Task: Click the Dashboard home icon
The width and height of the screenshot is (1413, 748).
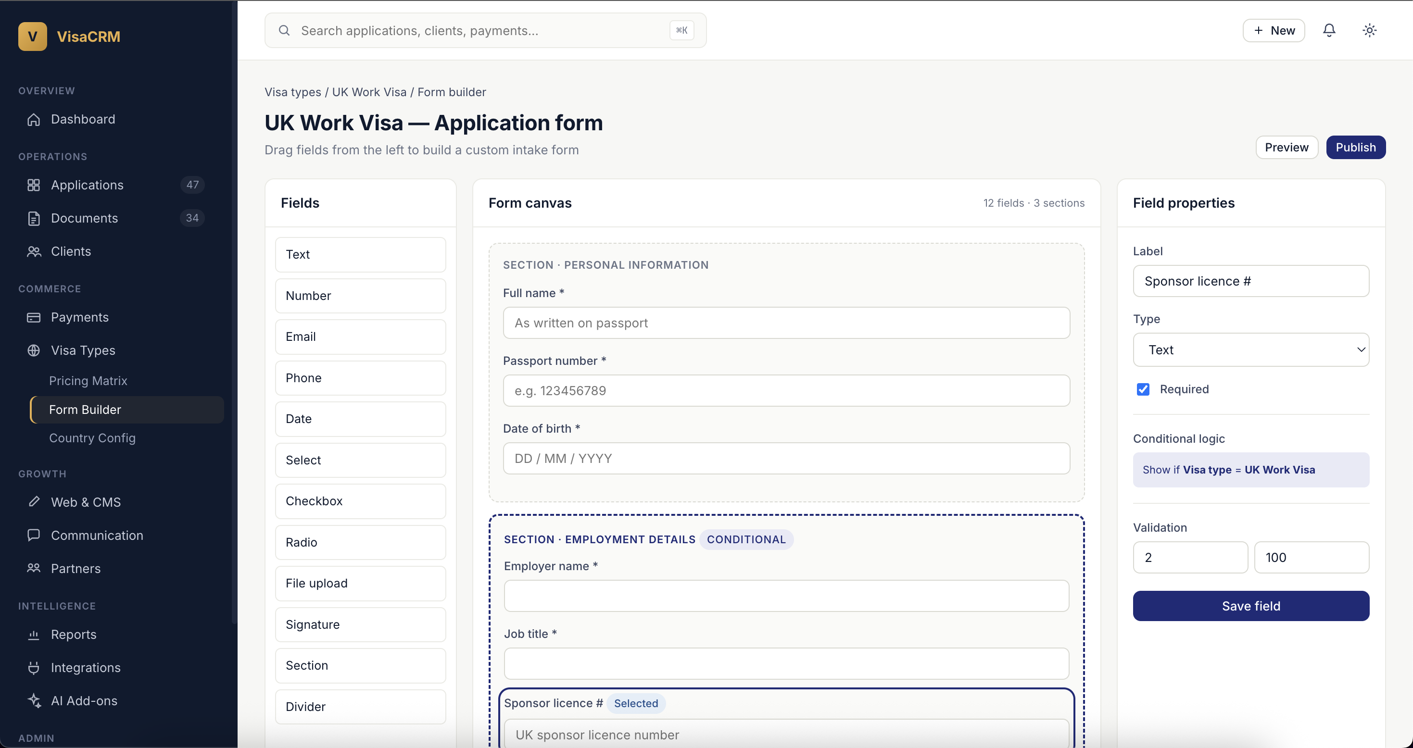Action: point(34,119)
